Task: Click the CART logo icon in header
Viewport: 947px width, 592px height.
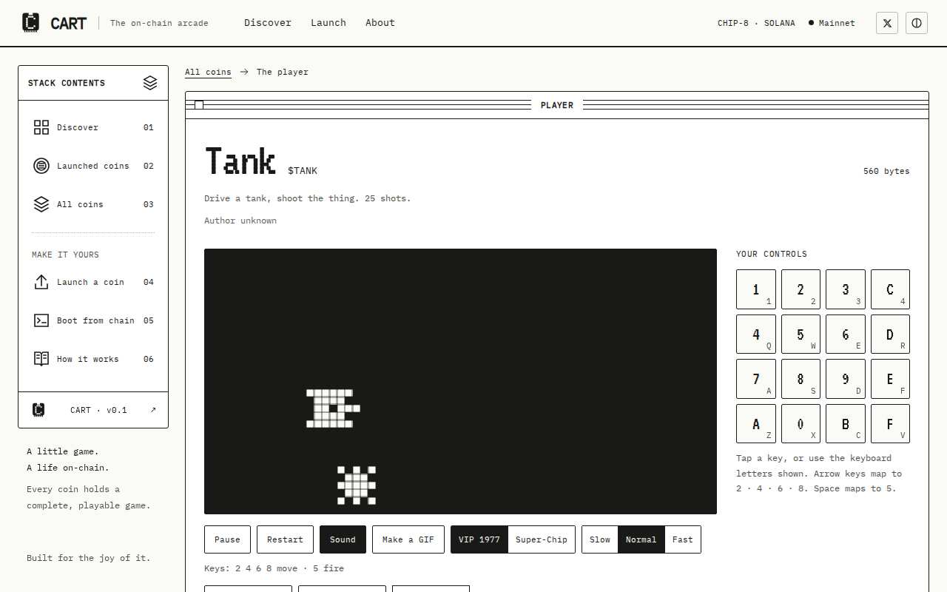Action: point(30,23)
